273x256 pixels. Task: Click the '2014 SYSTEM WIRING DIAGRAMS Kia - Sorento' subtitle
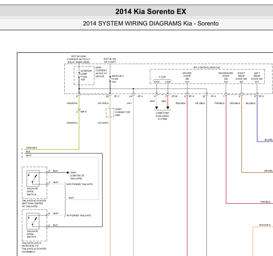coord(151,24)
